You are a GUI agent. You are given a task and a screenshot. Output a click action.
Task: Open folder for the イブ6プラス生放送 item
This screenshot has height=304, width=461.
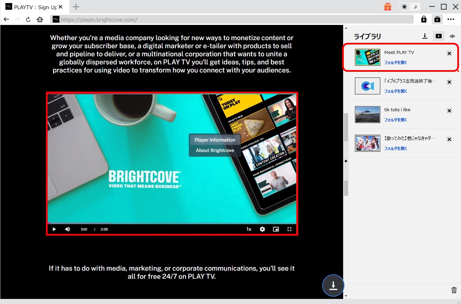395,91
